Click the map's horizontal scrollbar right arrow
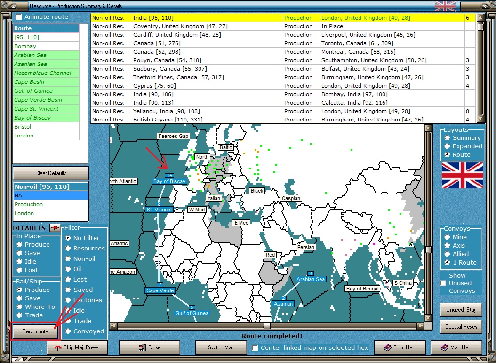Image resolution: width=496 pixels, height=363 pixels. tap(420, 326)
